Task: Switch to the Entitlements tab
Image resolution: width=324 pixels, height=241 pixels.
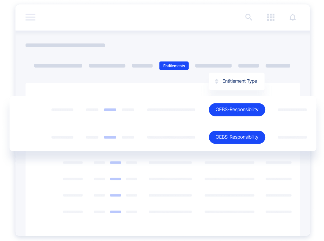Action: click(174, 66)
